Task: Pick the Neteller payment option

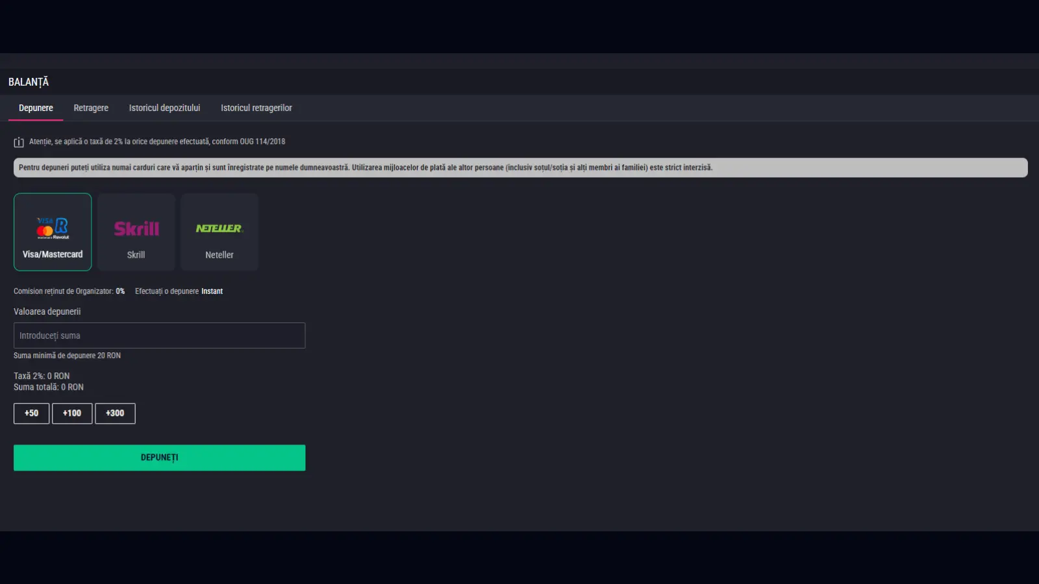Action: tap(219, 232)
